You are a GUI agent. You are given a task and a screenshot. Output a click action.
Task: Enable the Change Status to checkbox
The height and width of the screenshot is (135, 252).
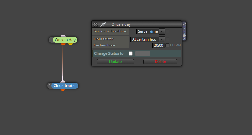pyautogui.click(x=130, y=53)
